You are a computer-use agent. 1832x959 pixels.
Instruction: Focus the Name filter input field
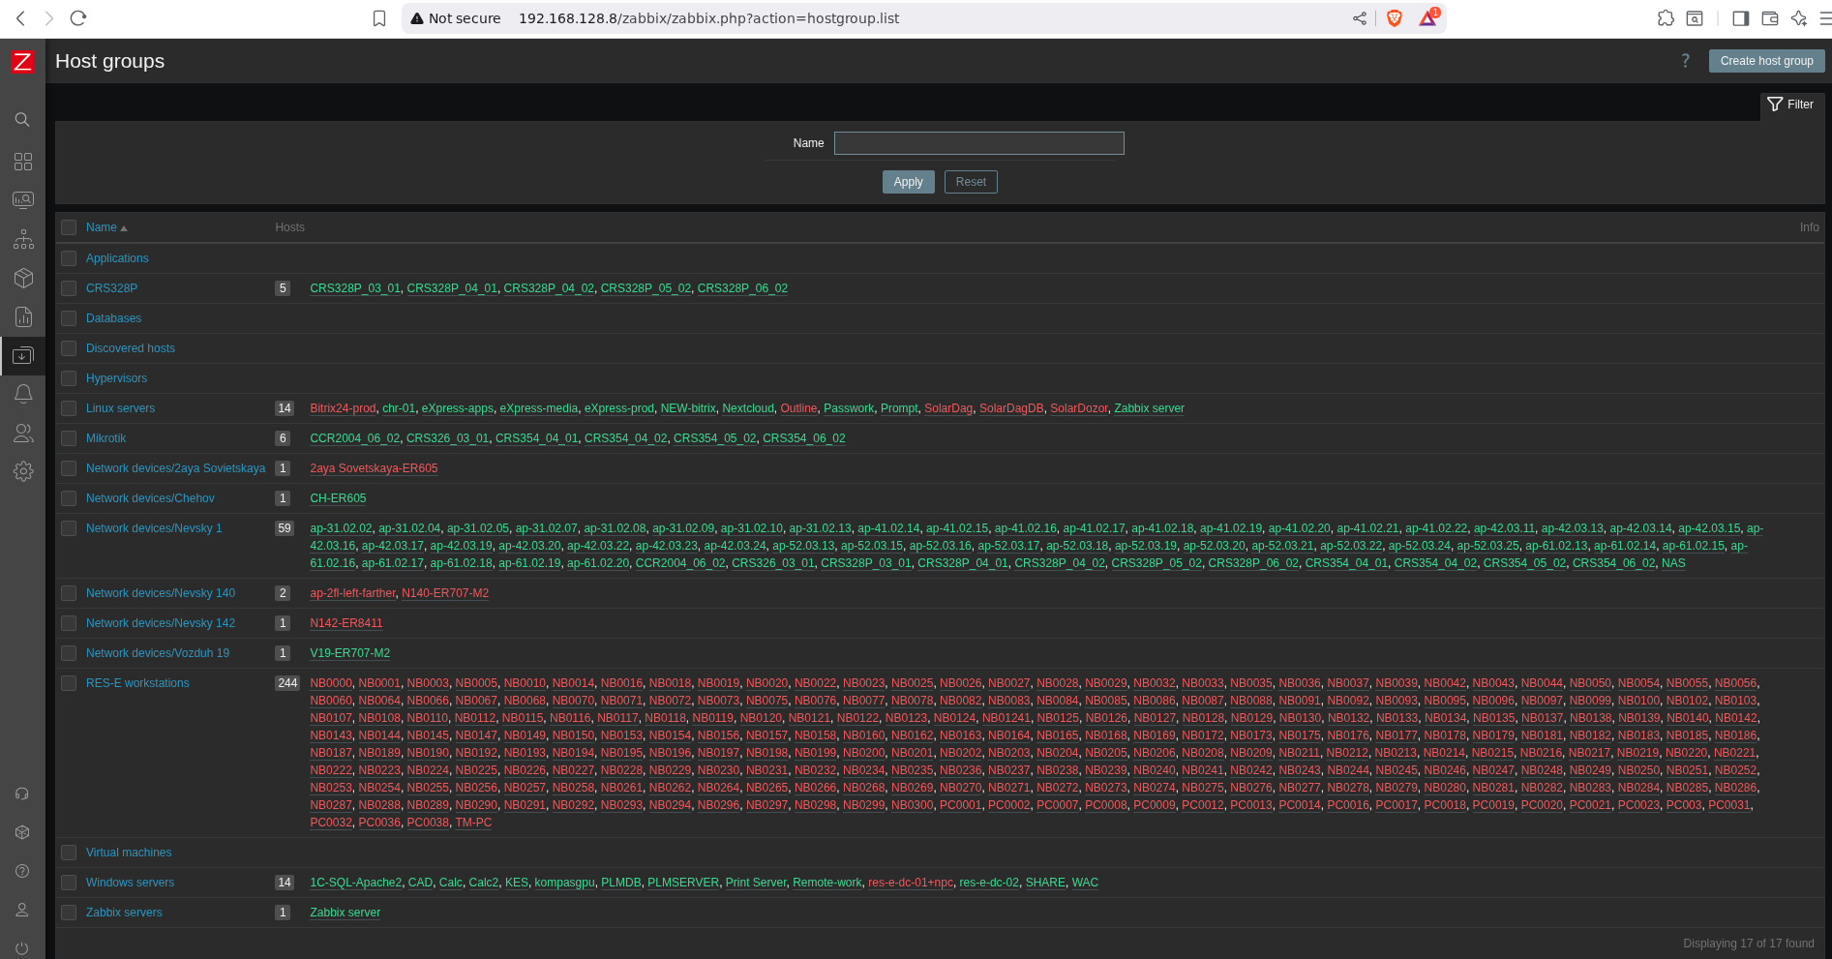[x=978, y=143]
